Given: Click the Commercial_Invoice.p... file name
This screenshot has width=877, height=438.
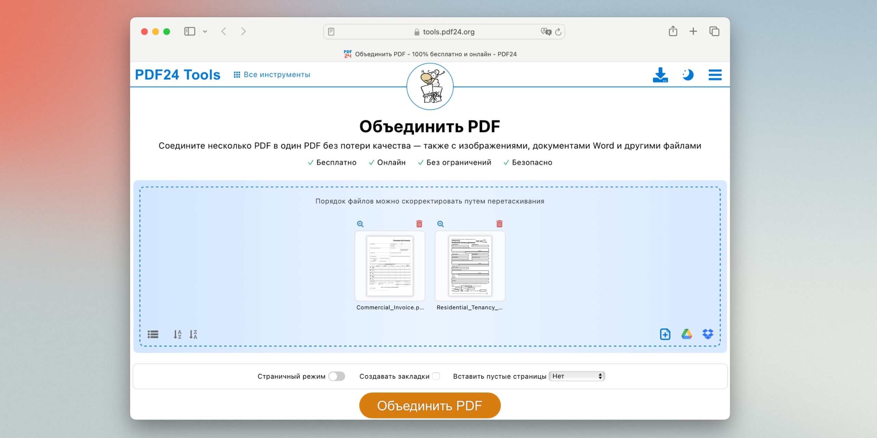Looking at the screenshot, I should click(x=390, y=307).
